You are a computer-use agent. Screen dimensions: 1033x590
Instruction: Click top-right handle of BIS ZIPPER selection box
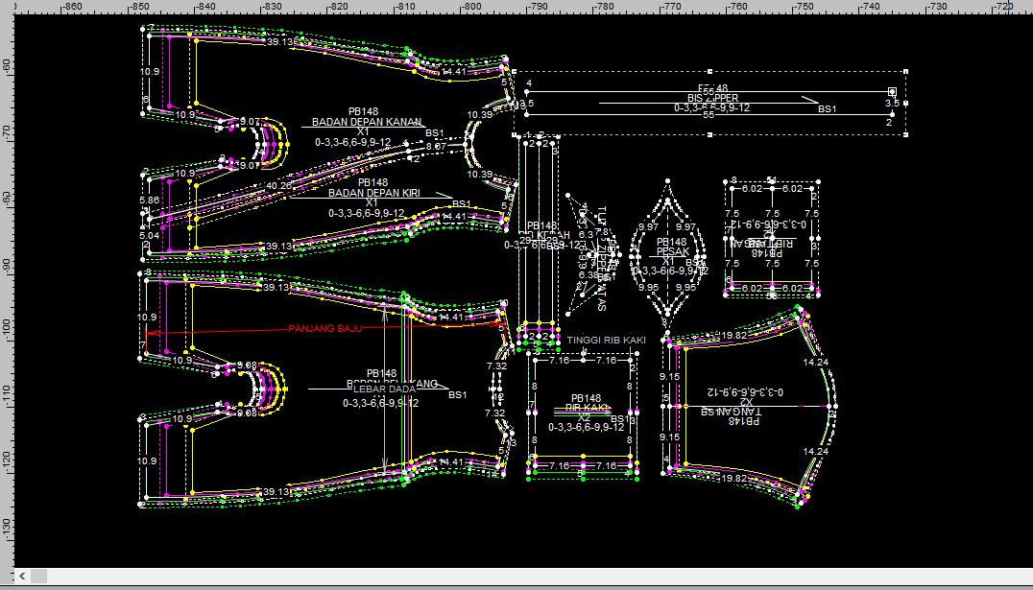point(907,71)
